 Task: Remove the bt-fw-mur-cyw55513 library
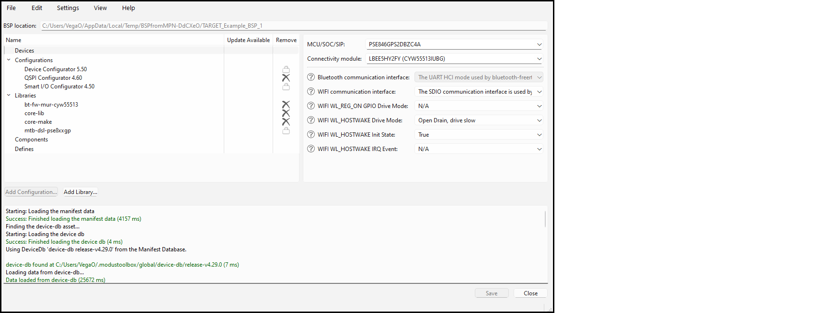[286, 105]
